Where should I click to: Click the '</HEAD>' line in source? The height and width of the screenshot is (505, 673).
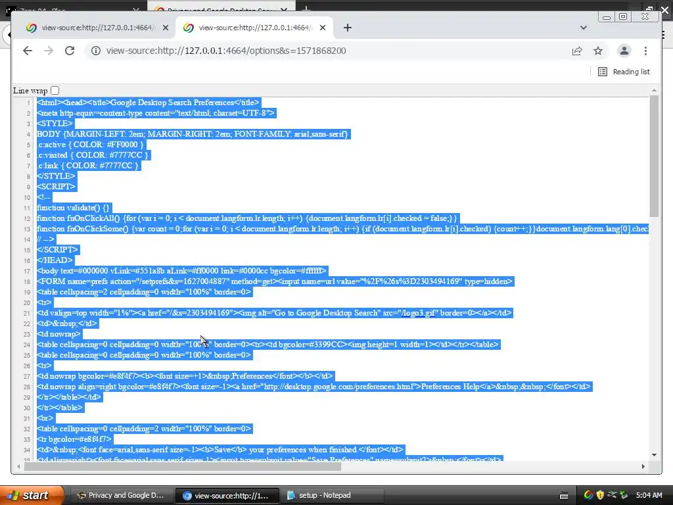point(55,260)
